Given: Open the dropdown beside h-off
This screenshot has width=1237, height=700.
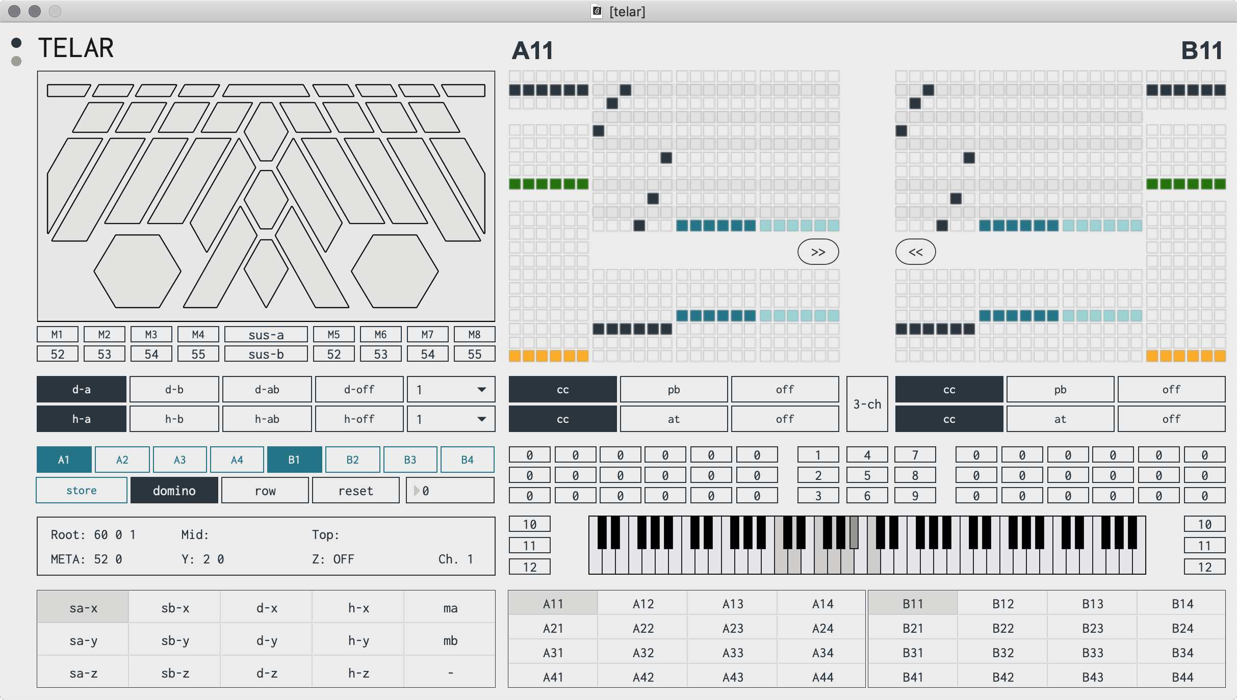Looking at the screenshot, I should [451, 419].
